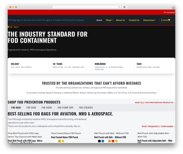
Task: Pick black swatch for Belt Pouch Without FOD
Action: click(99, 141)
